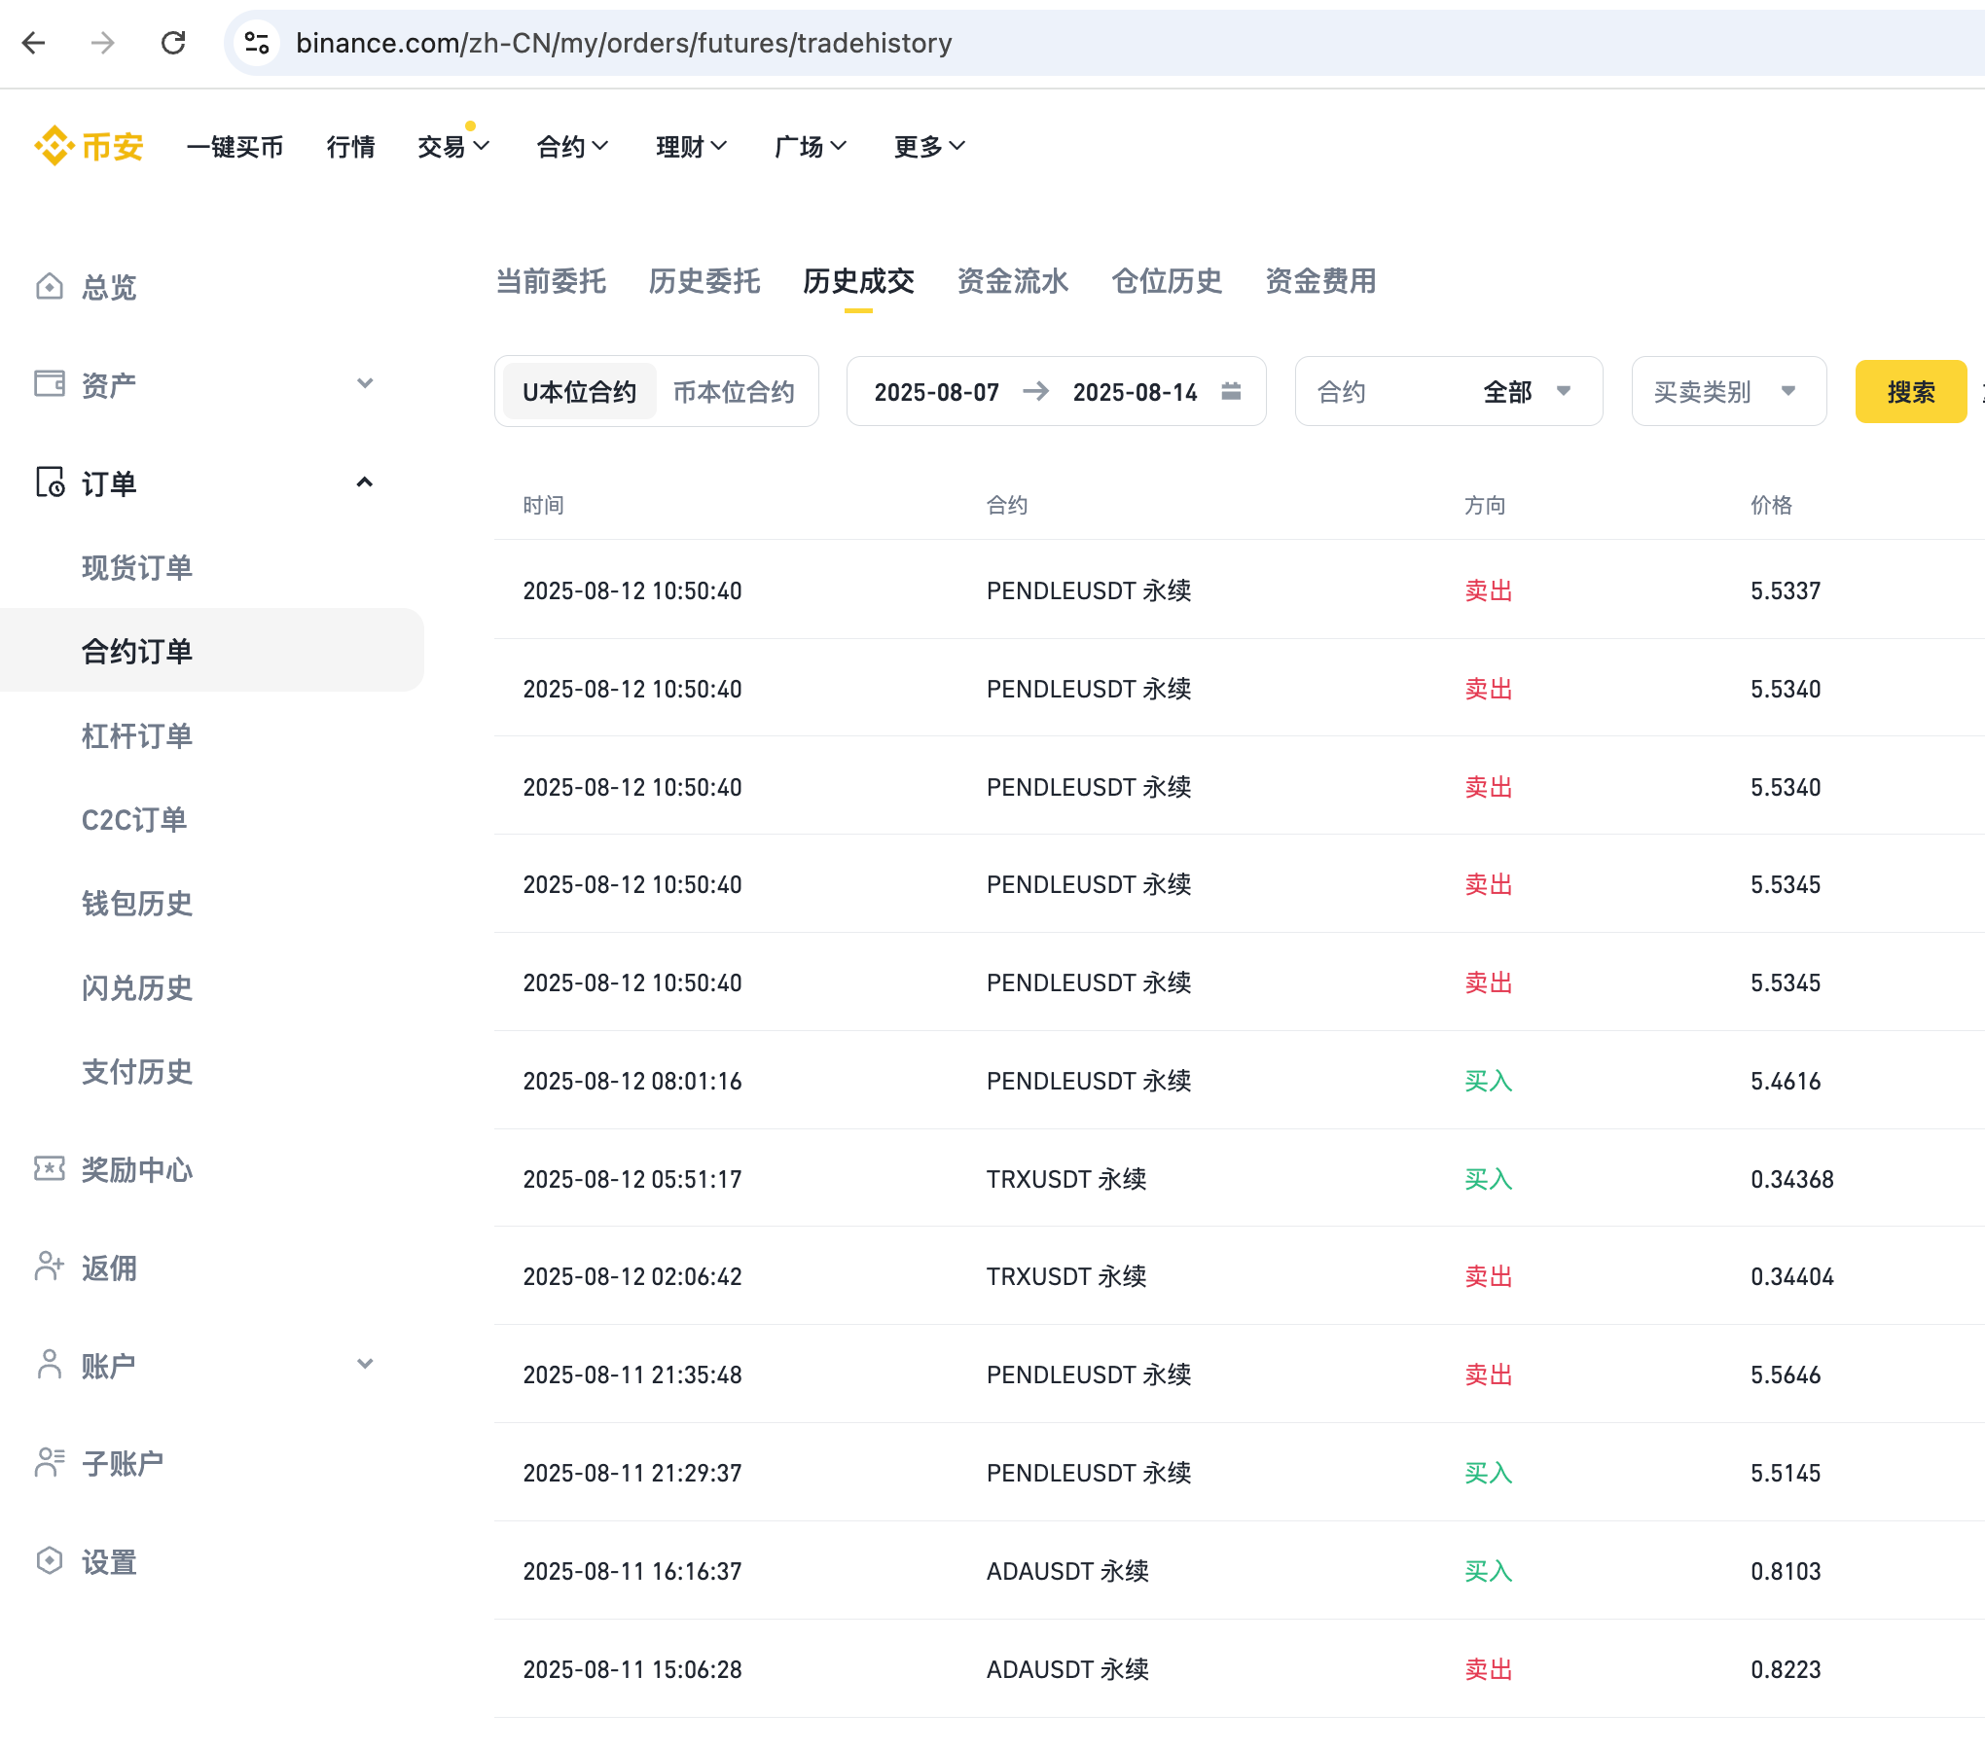Click the browser reload icon
Viewport: 1985px width, 1749px height.
point(173,43)
